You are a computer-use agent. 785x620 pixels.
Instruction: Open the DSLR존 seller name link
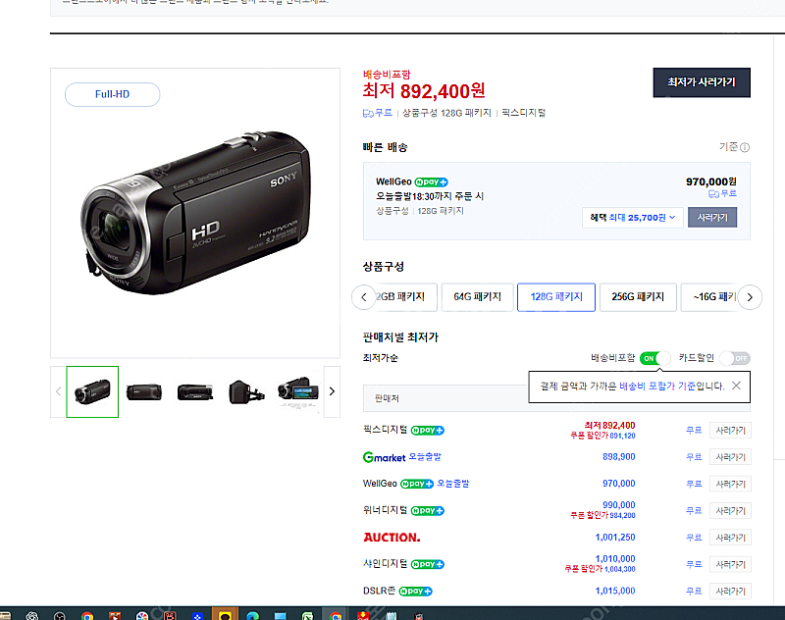379,591
